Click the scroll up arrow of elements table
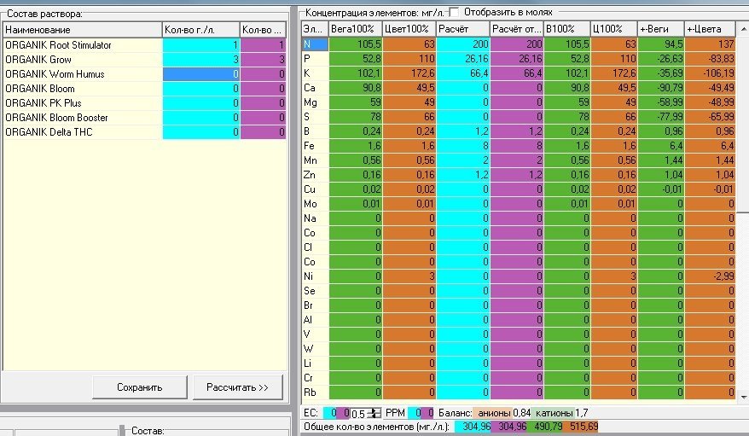The height and width of the screenshot is (436, 749). [743, 30]
